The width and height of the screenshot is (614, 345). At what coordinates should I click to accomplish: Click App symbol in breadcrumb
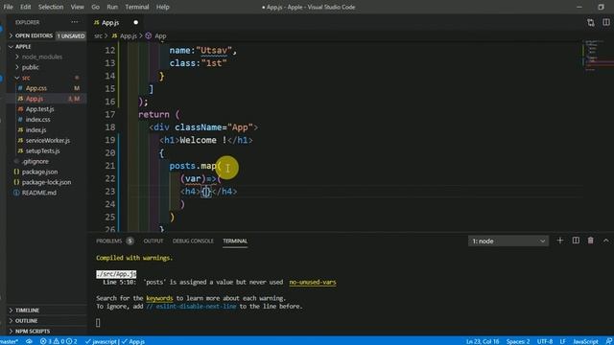[160, 36]
